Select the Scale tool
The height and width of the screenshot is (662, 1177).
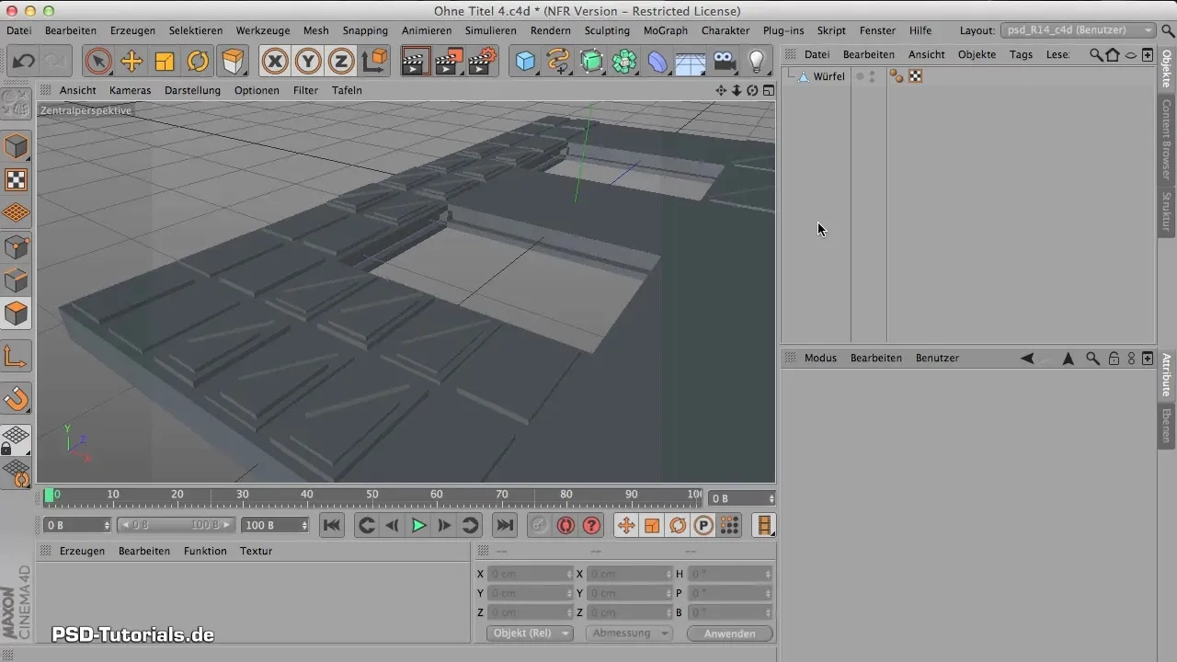[x=165, y=62]
